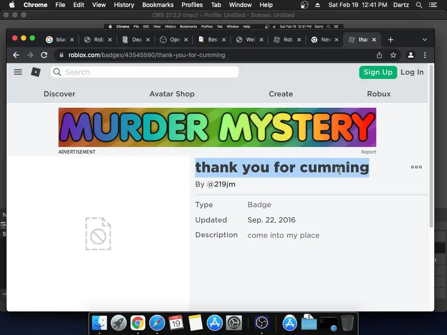This screenshot has height=335, width=447.
Task: Open the Downloads folder in the dock
Action: (x=309, y=323)
